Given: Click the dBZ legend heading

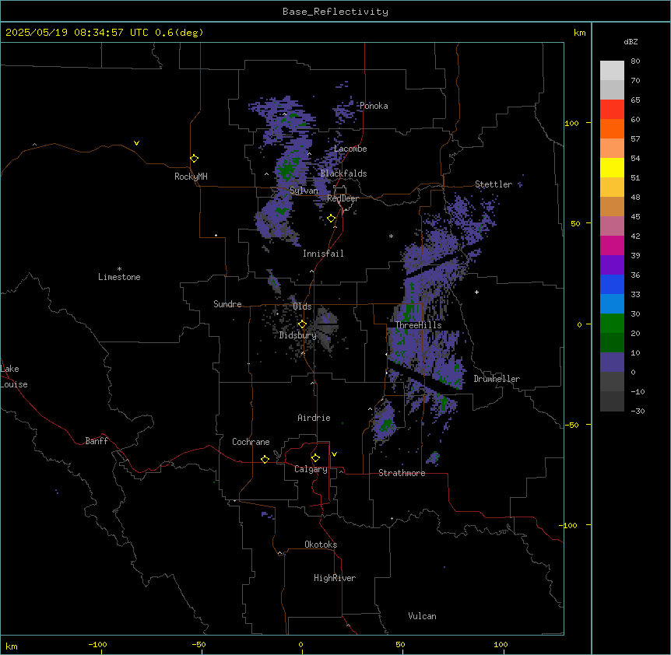Looking at the screenshot, I should (631, 41).
